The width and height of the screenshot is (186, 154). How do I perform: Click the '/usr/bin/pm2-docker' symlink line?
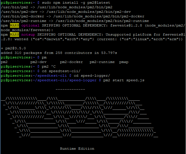point(72,16)
